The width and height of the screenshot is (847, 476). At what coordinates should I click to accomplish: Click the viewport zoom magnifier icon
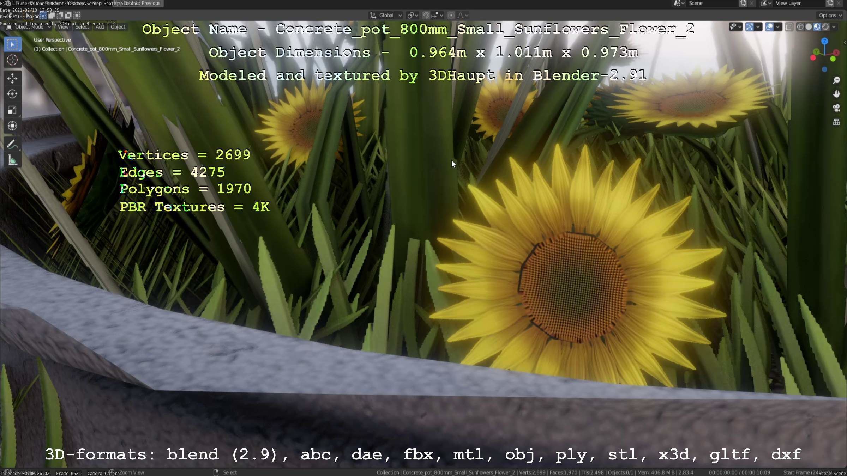point(836,80)
